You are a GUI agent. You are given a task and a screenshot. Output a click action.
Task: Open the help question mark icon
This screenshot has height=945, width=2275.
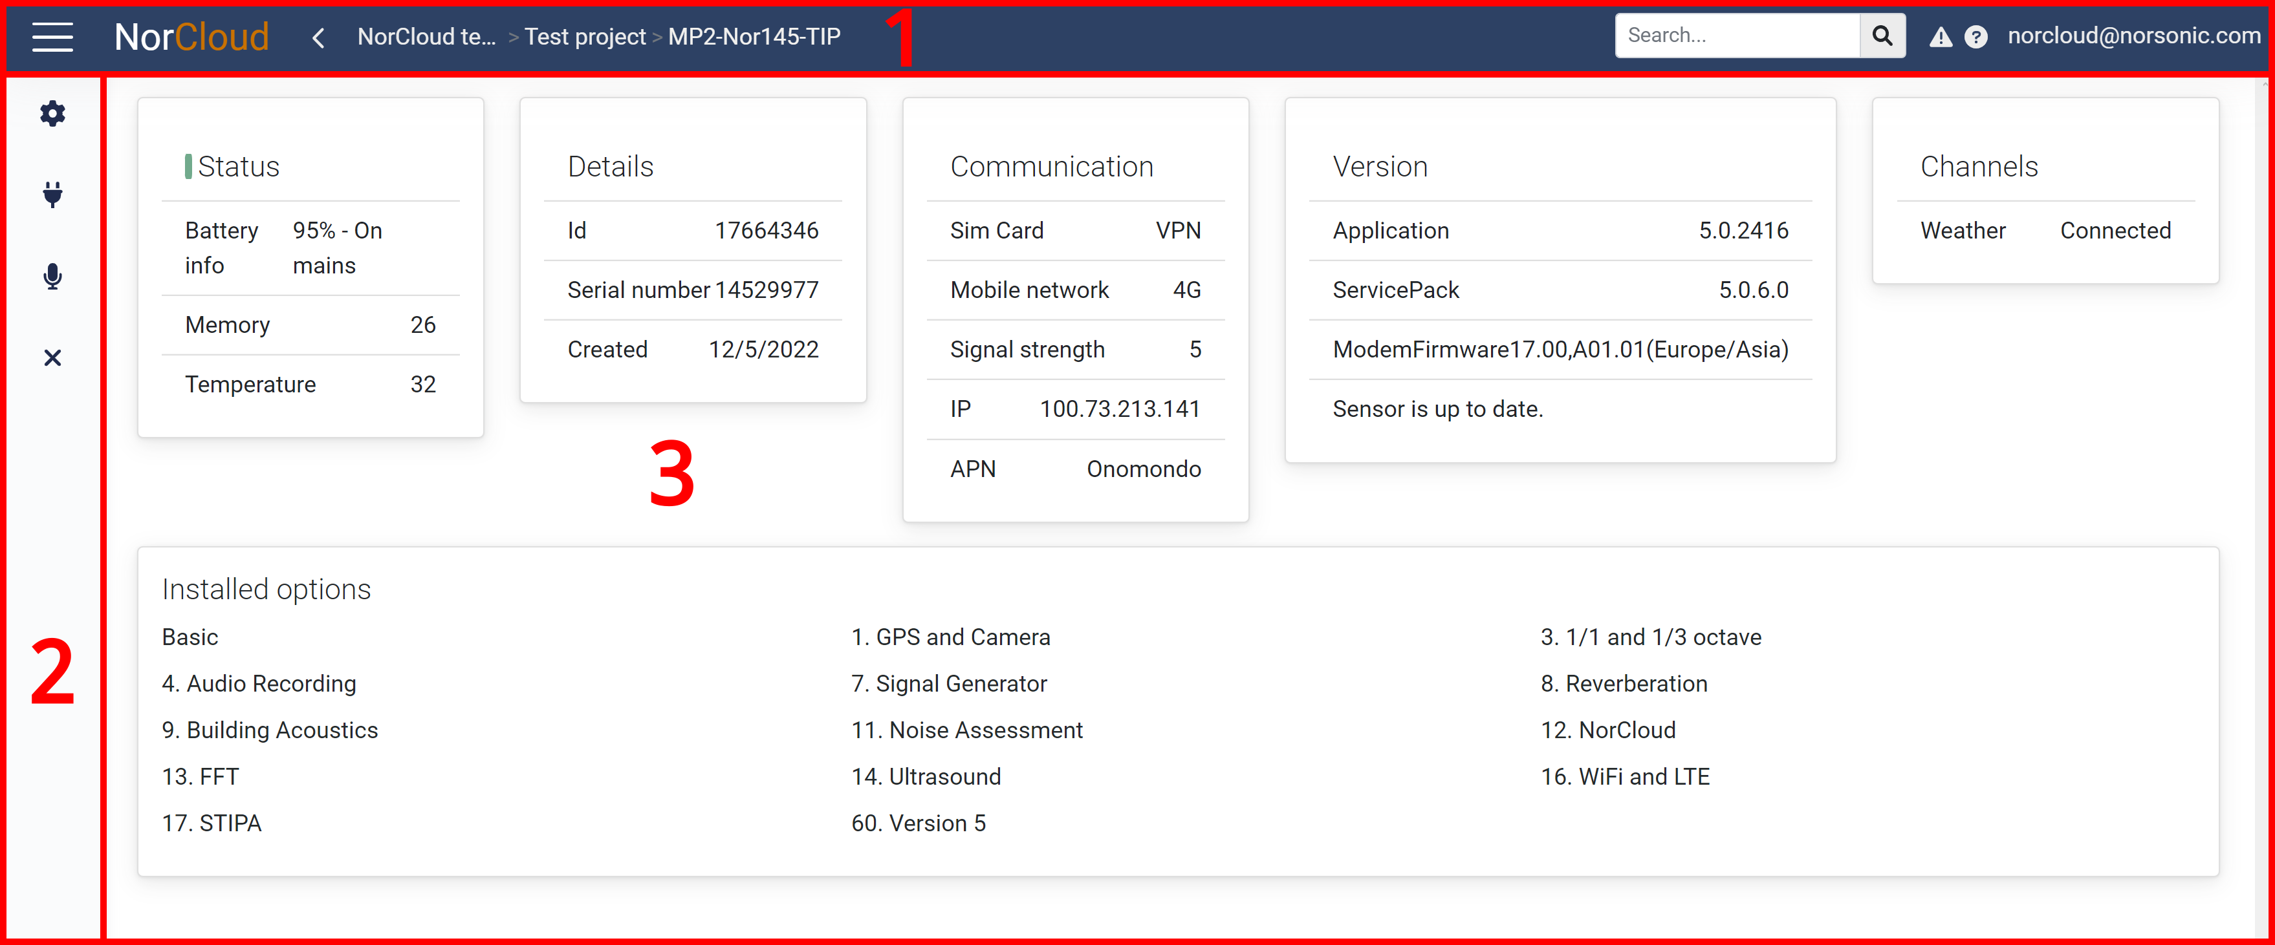pyautogui.click(x=1976, y=37)
